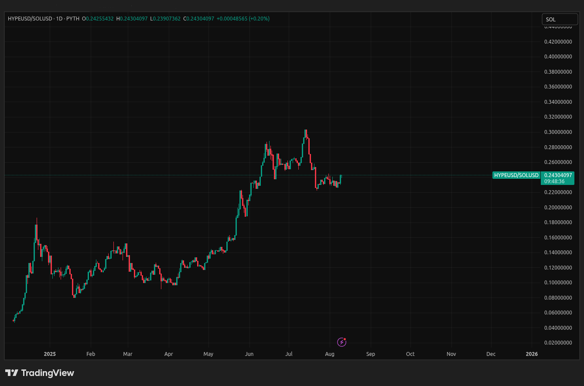The height and width of the screenshot is (386, 584).
Task: Click the high value 0.24304097 in header
Action: (133, 19)
